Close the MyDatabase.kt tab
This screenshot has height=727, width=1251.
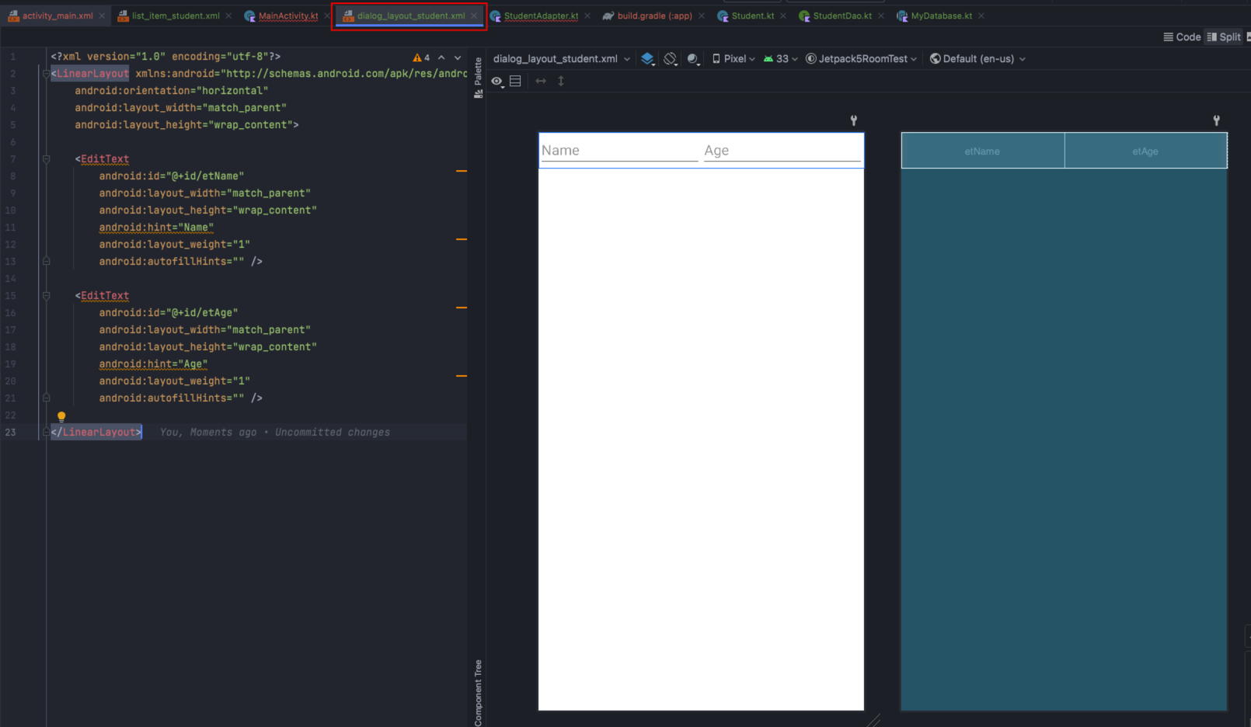tap(981, 16)
